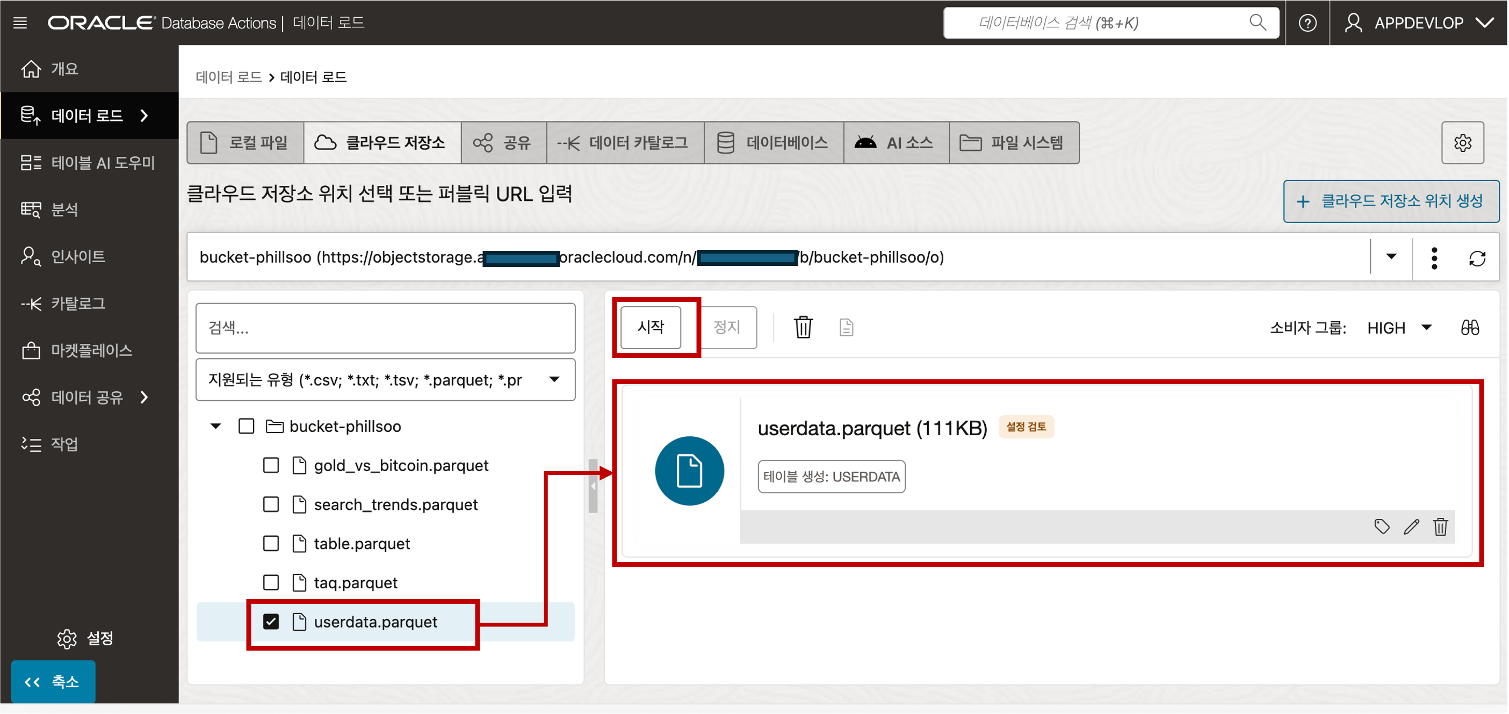Expand 데이터 로드 sidebar submenu
Viewport: 1509px width, 714px height.
(x=144, y=116)
